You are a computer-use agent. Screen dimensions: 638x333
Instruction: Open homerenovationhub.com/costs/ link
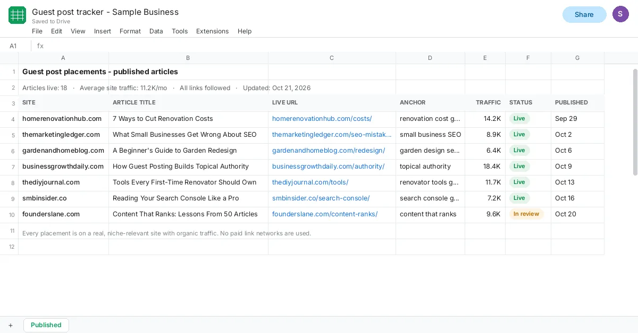click(322, 119)
